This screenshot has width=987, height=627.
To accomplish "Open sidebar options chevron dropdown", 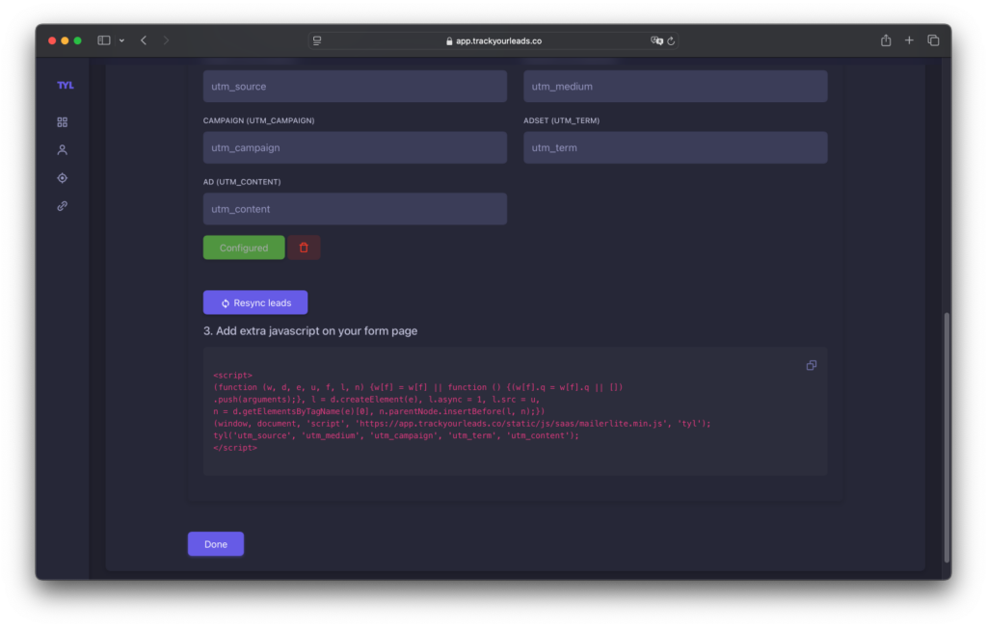I will 122,40.
